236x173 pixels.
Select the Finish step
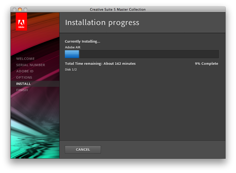(x=22, y=90)
